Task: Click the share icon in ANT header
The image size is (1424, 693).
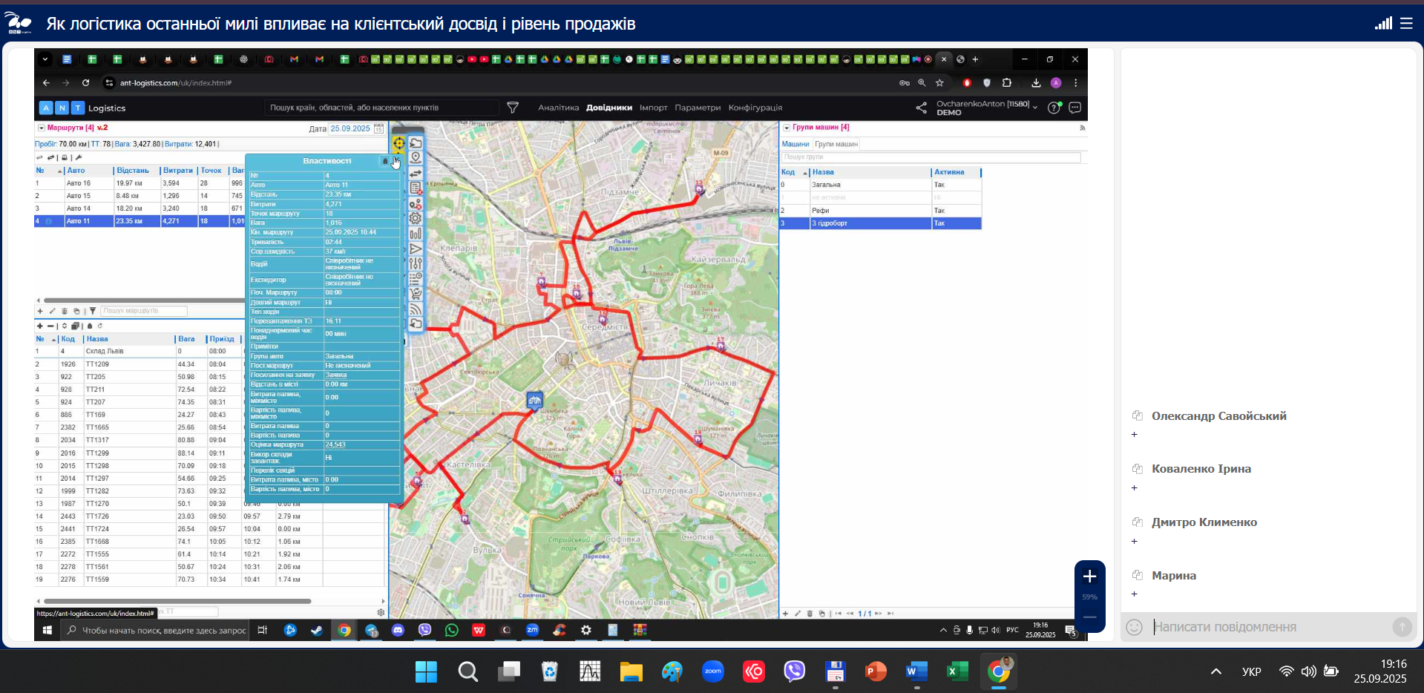Action: tap(921, 108)
